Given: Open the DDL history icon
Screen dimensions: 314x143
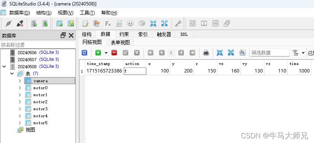Looking at the screenshot, I should click(97, 23).
